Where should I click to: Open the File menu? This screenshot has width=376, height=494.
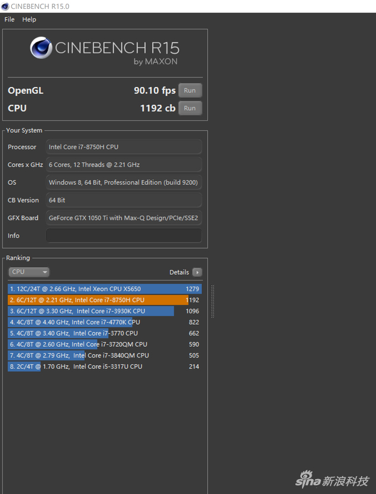click(x=9, y=20)
